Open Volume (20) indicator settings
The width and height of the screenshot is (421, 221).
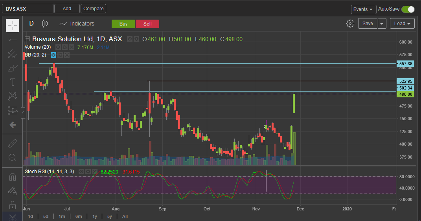tap(65, 47)
